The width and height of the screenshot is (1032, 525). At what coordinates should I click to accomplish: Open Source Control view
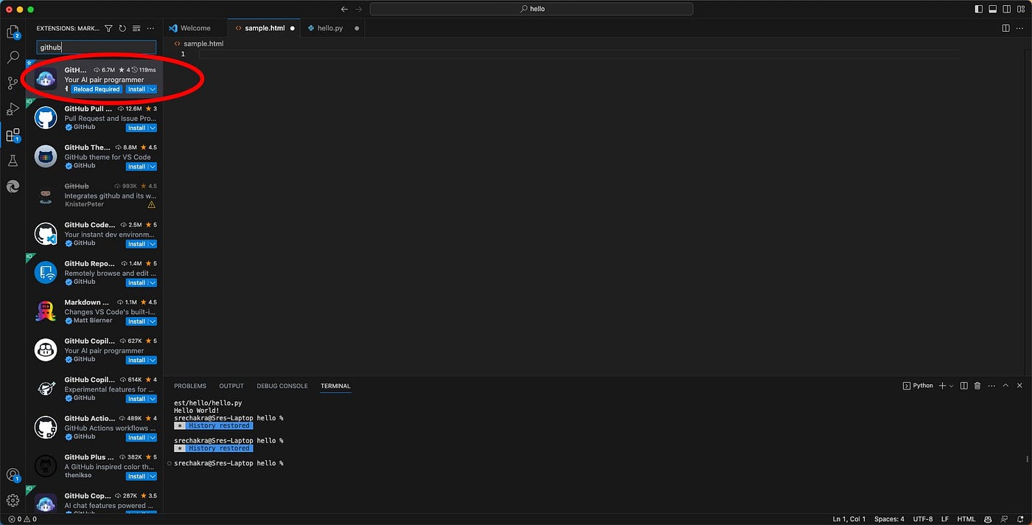point(13,83)
